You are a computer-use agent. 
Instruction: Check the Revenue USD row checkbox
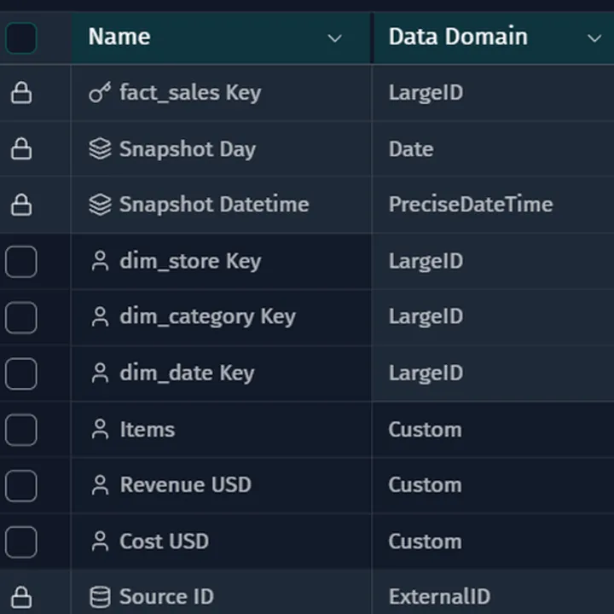[x=21, y=485]
